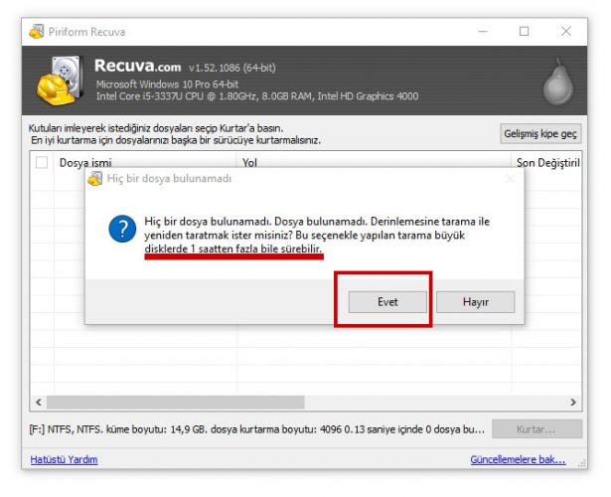
Task: Click the horizontal scrollbar thumb
Action: 175,402
